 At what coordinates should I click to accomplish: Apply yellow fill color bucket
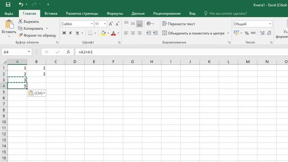103,33
